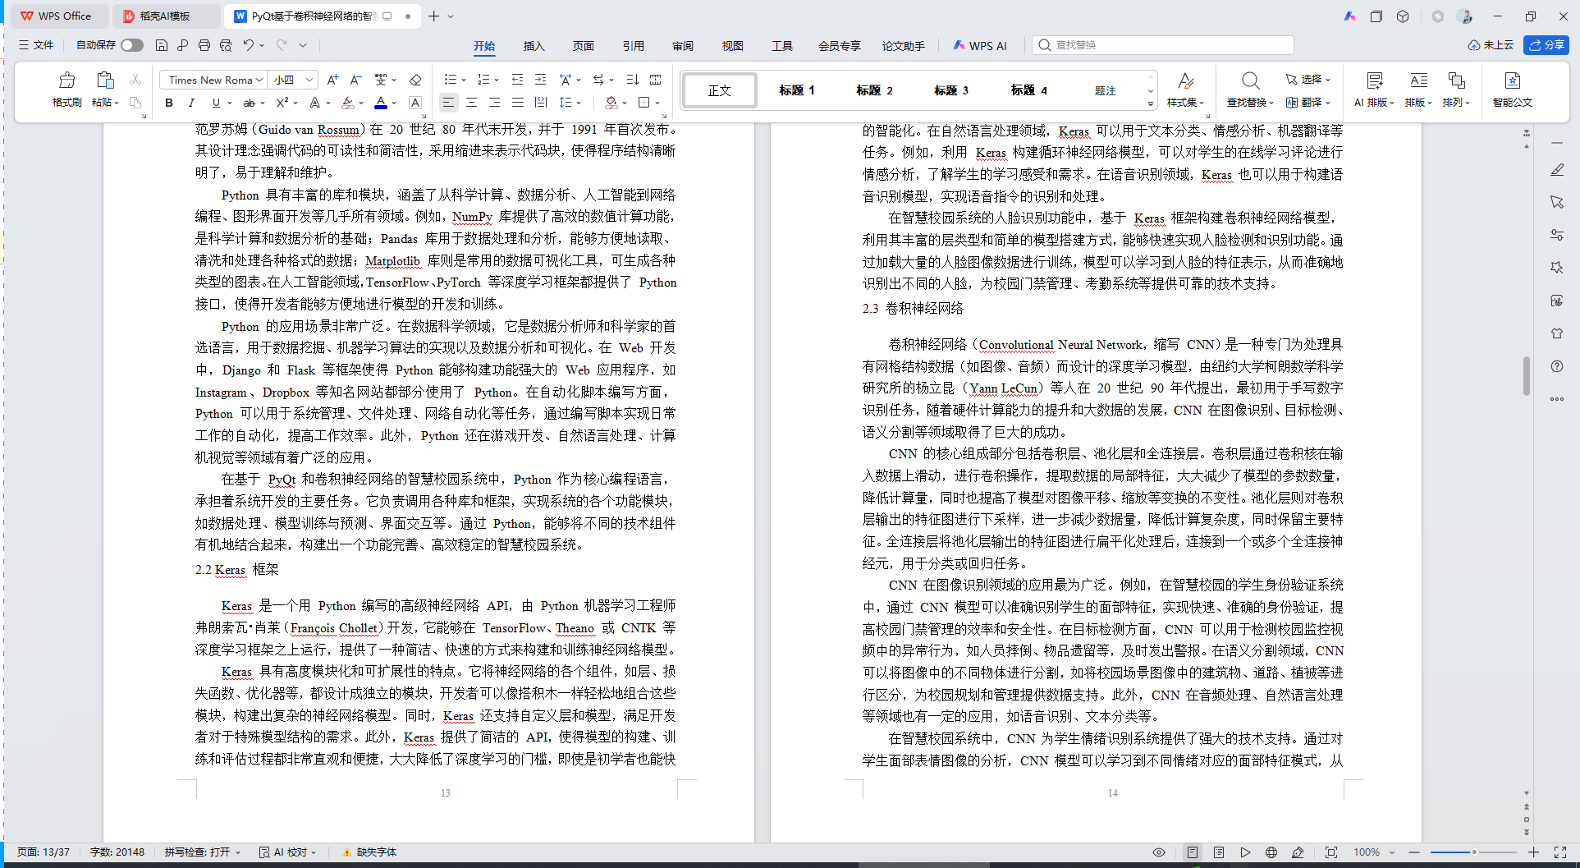Click the Share (分享) button
Screen dimensions: 1580x868
click(1546, 45)
